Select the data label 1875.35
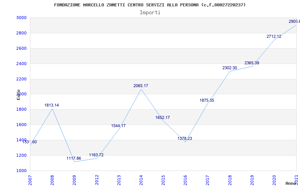 click(x=207, y=100)
